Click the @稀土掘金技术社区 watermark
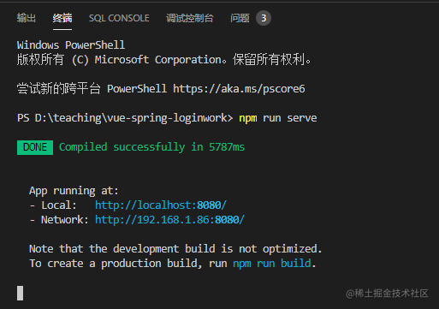Screen dimensions: 439x309 pos(388,294)
